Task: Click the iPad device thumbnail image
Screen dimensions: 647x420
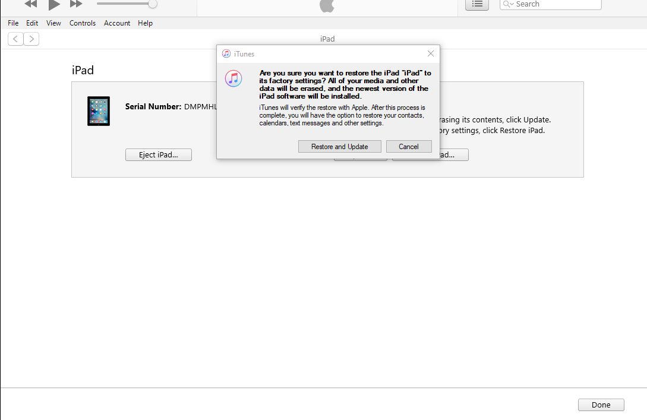Action: point(98,110)
